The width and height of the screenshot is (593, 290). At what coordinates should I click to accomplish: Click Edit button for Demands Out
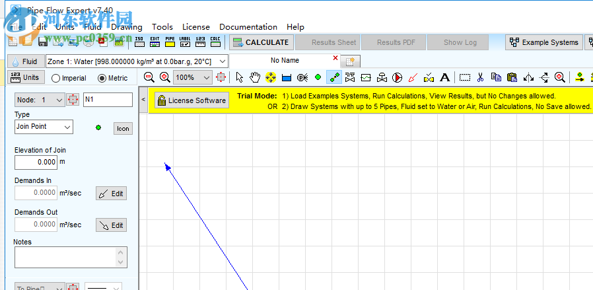click(111, 225)
